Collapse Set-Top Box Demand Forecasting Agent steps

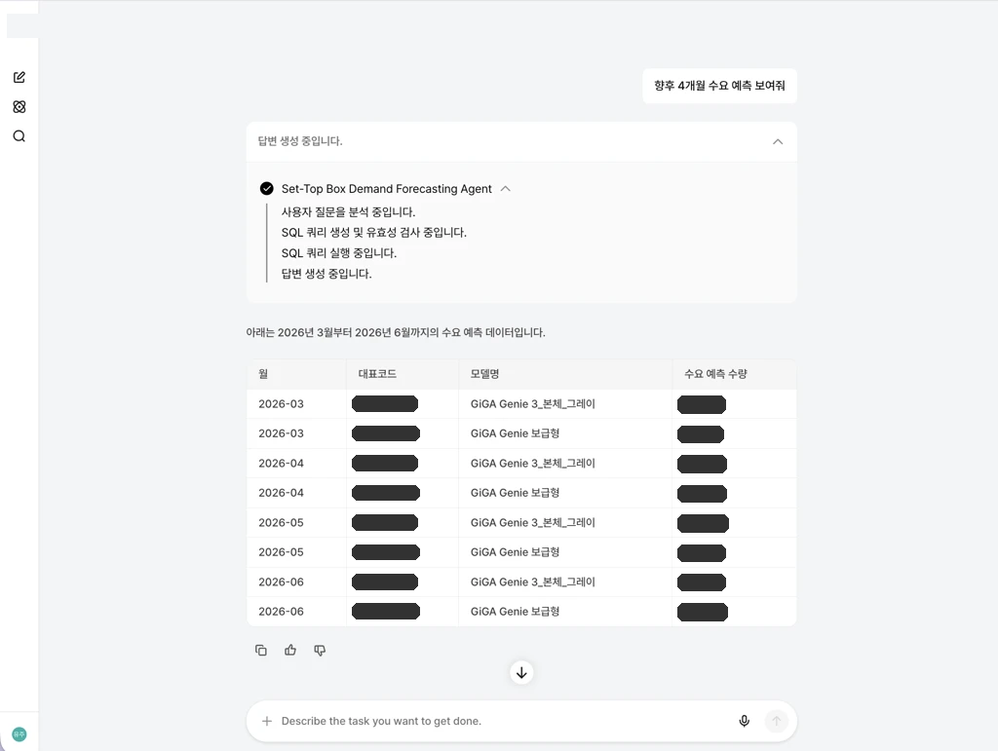pyautogui.click(x=506, y=189)
